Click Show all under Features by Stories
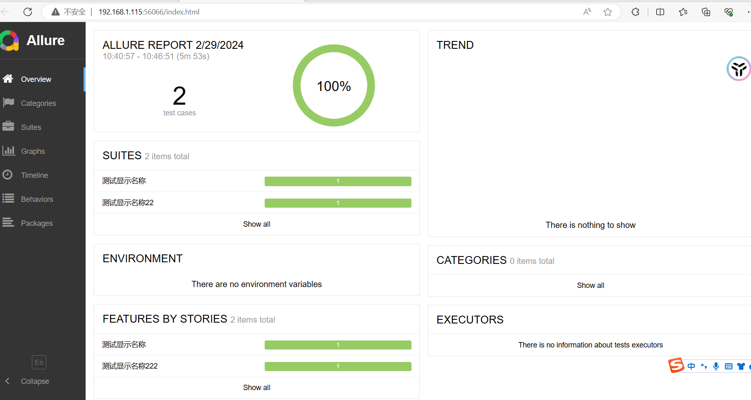This screenshot has height=400, width=751. coord(256,388)
